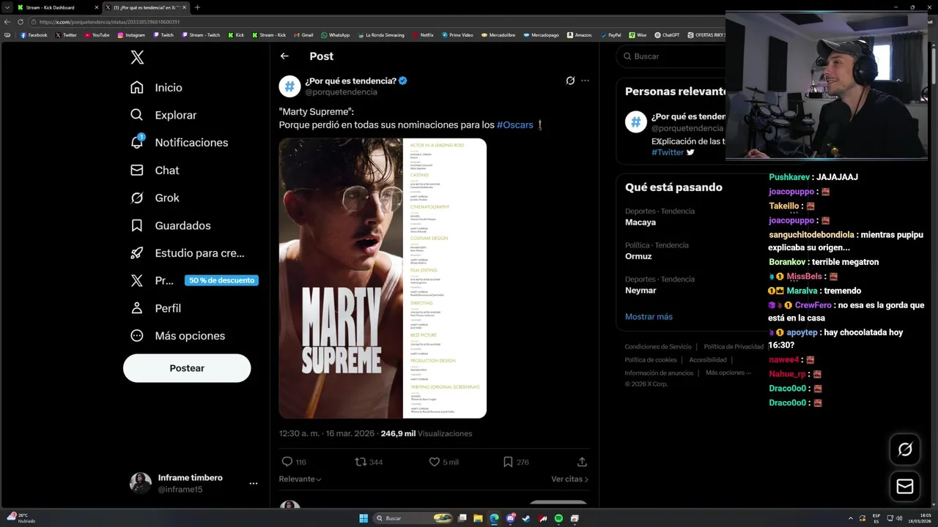
Task: Close the ¿Por qué es tendencia? browser tab
Action: (184, 7)
